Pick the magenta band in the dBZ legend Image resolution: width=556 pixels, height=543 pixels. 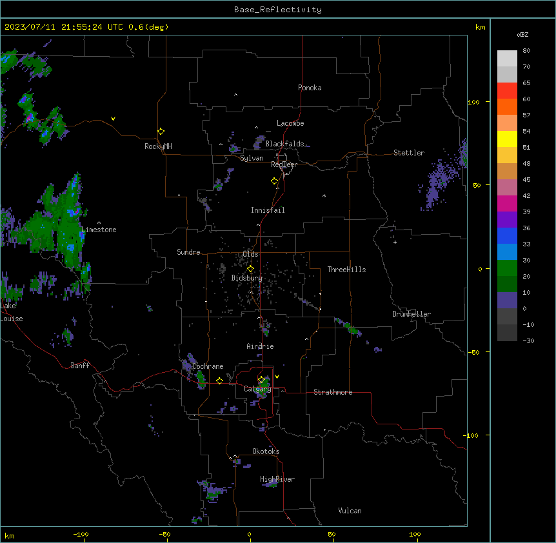coord(507,203)
